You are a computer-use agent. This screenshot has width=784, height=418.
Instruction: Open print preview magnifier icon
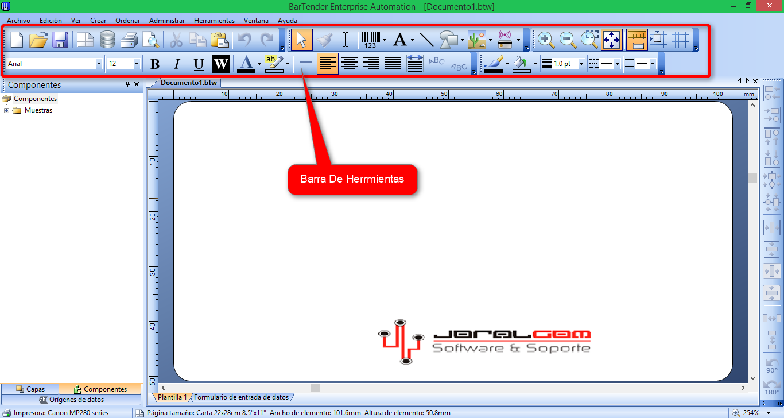150,40
